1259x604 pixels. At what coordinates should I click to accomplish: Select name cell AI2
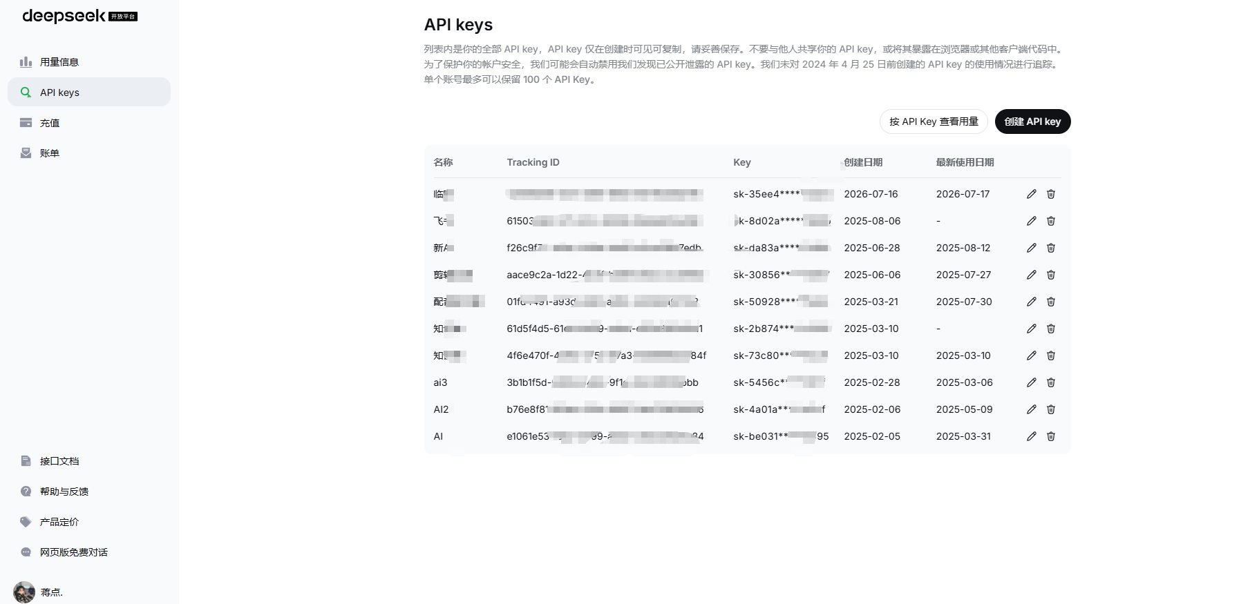point(441,409)
